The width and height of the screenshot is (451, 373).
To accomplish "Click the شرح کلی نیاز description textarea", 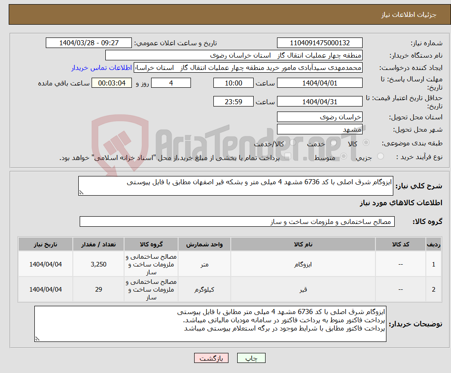I will [x=235, y=186].
